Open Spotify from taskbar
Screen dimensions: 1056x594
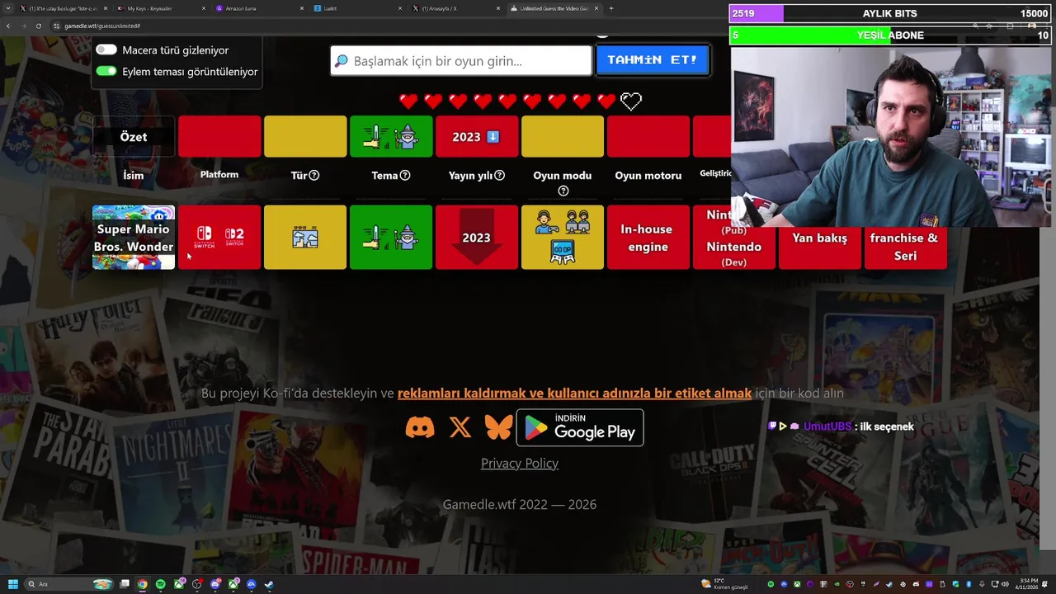(x=160, y=584)
